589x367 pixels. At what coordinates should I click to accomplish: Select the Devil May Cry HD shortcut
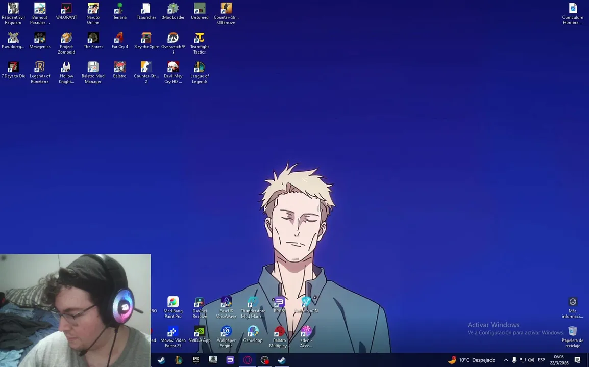173,72
